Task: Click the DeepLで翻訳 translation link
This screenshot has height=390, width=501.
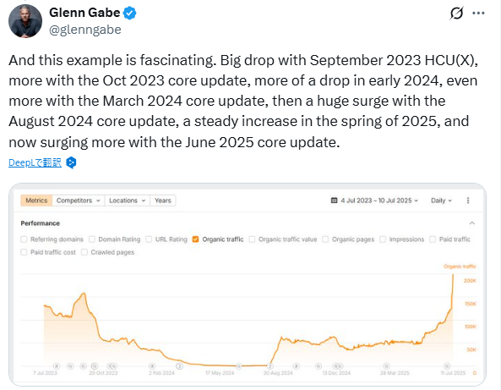Action: (x=35, y=162)
